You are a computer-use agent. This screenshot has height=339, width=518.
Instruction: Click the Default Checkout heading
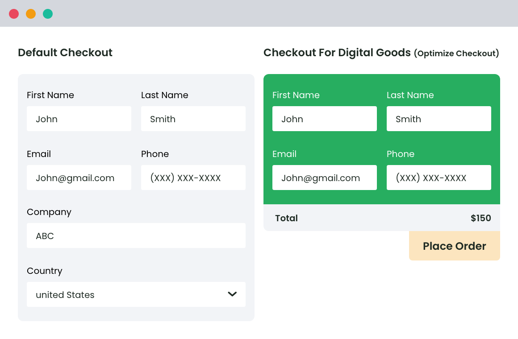[x=65, y=53]
